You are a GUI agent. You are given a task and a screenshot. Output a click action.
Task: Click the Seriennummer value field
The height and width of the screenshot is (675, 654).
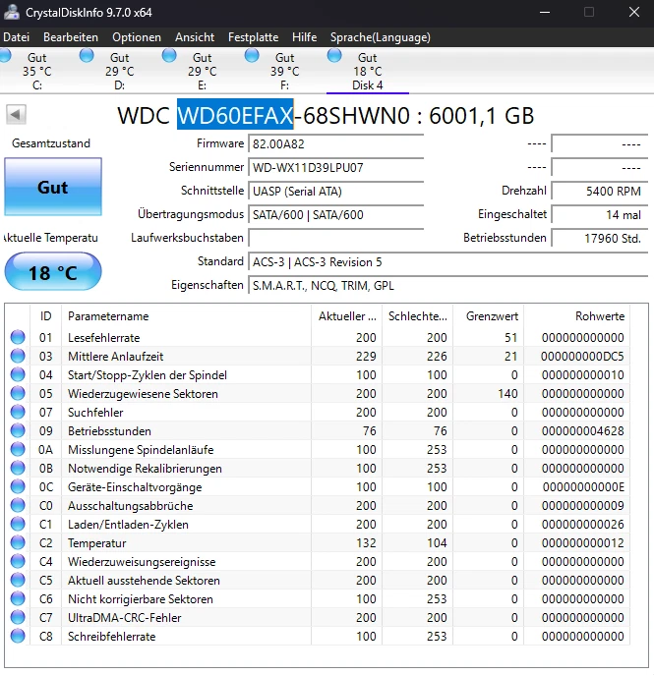(x=335, y=168)
